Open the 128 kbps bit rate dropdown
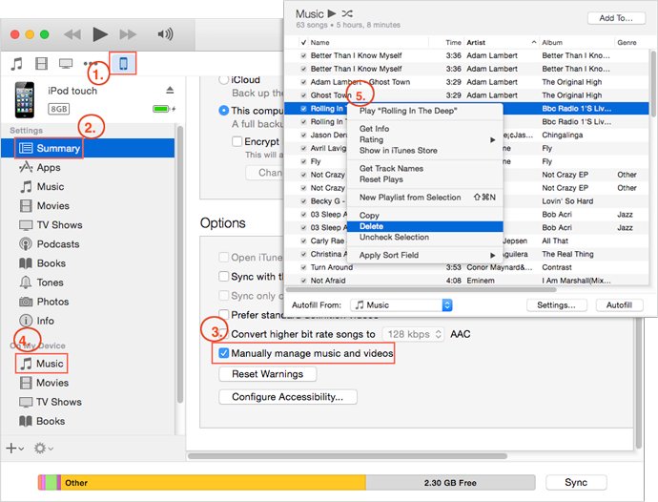This screenshot has height=502, width=658. click(x=412, y=334)
